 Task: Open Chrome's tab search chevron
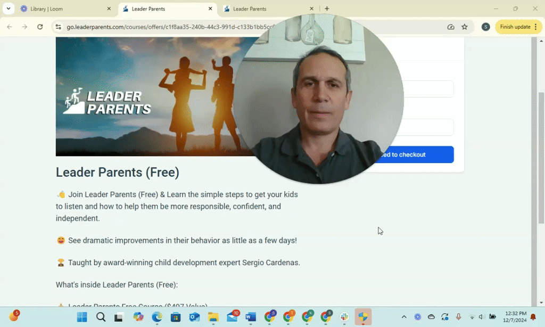(x=9, y=9)
